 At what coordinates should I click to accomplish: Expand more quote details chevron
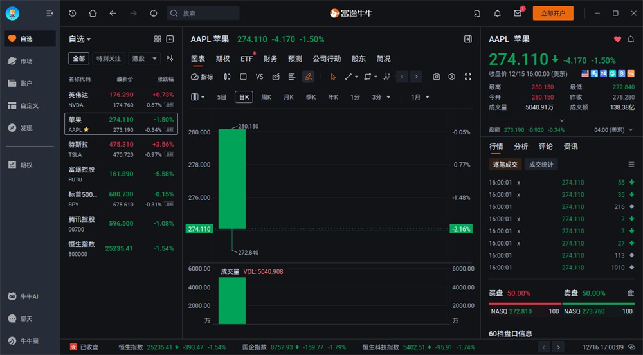point(562,120)
